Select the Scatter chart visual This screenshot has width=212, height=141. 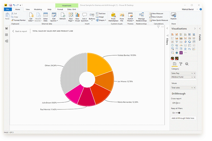(181, 42)
